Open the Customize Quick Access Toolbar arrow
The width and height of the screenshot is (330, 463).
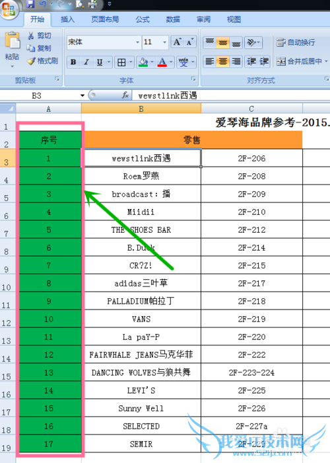tap(110, 4)
